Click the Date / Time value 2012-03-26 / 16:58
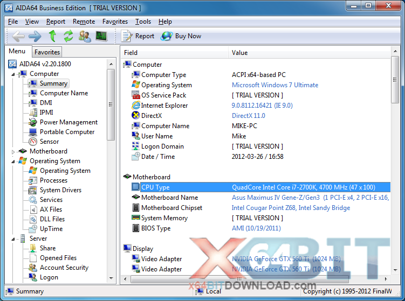The height and width of the screenshot is (301, 405). [258, 157]
